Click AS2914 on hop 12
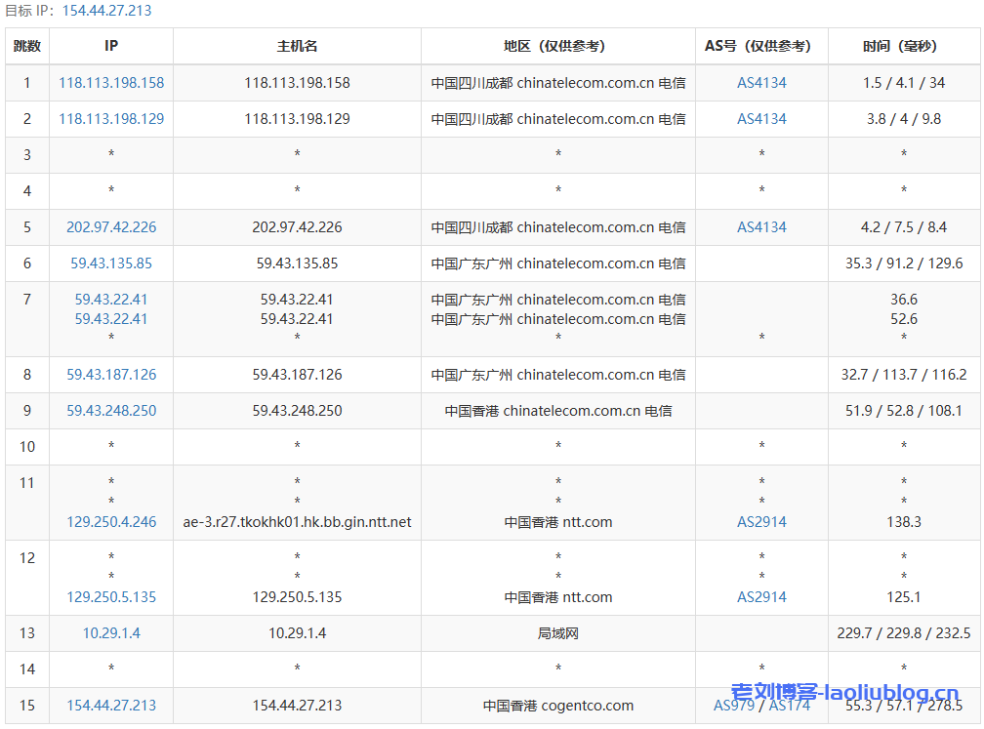Viewport: 984px width, 729px height. tap(761, 594)
